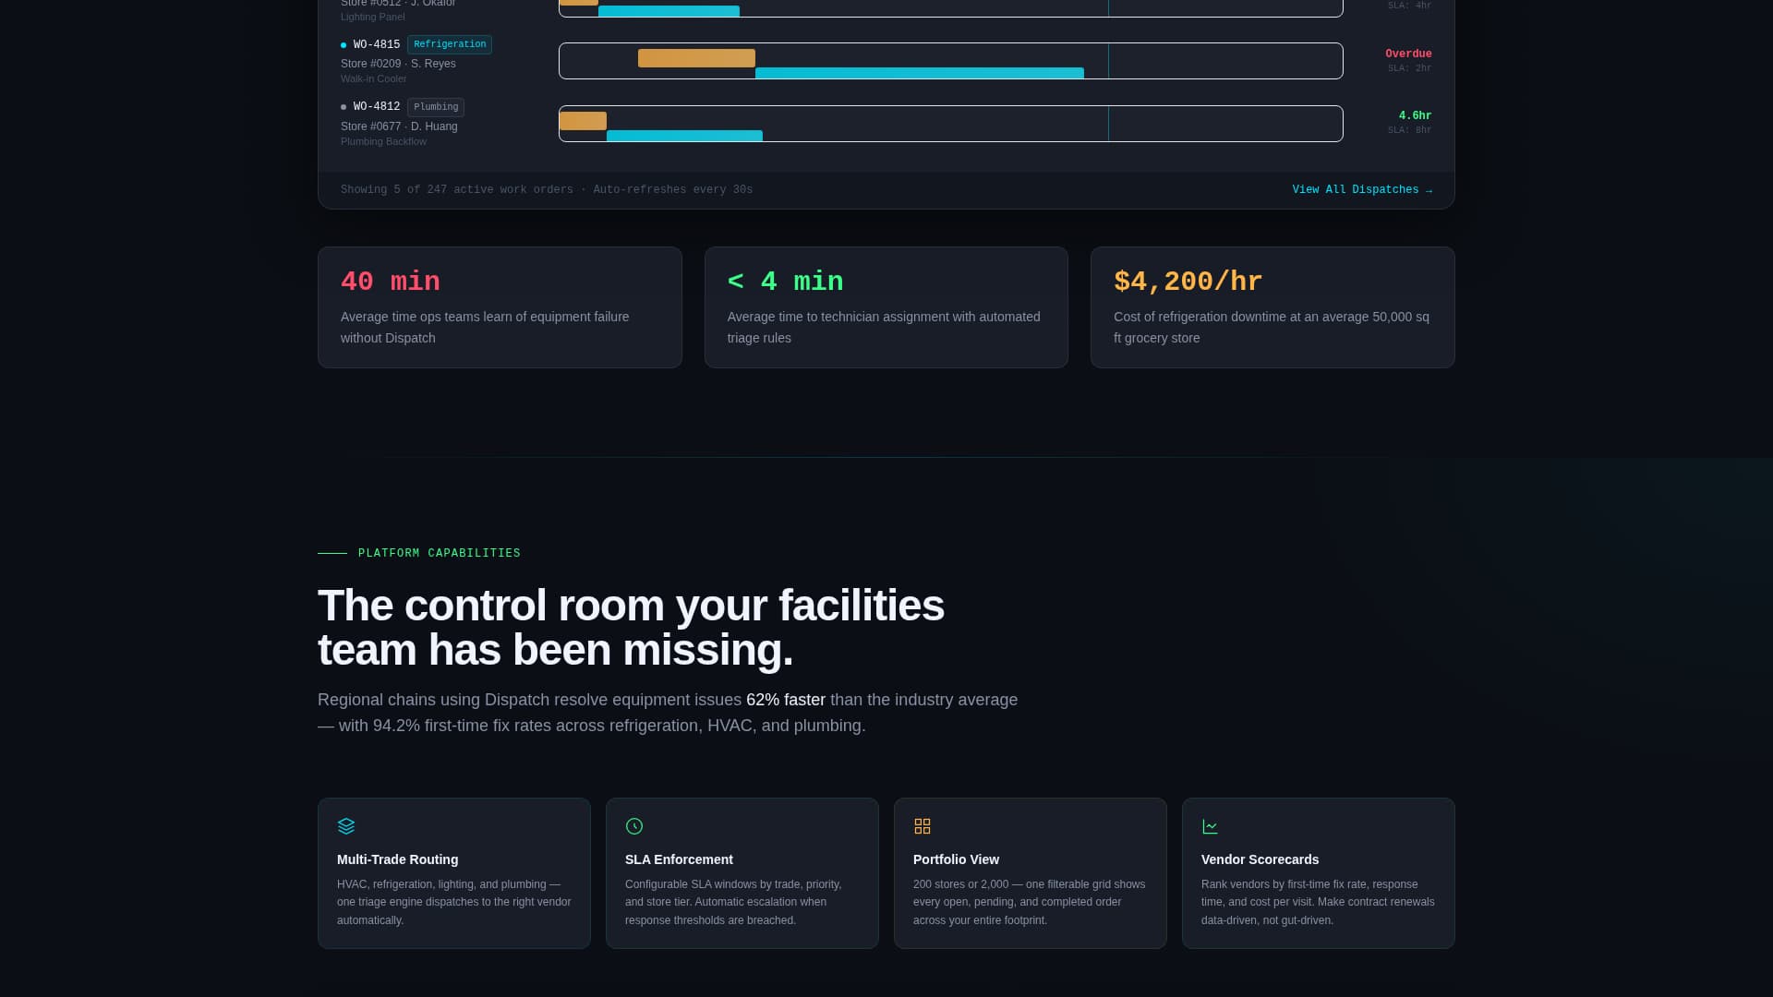Click the gray status dot for WO-4812

pos(344,107)
